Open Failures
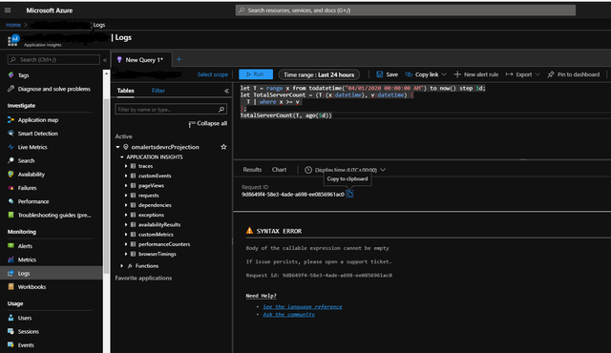The width and height of the screenshot is (611, 353). tap(27, 188)
